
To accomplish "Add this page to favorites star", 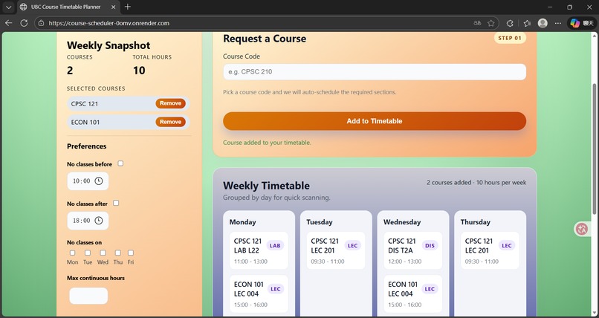I will coord(491,23).
